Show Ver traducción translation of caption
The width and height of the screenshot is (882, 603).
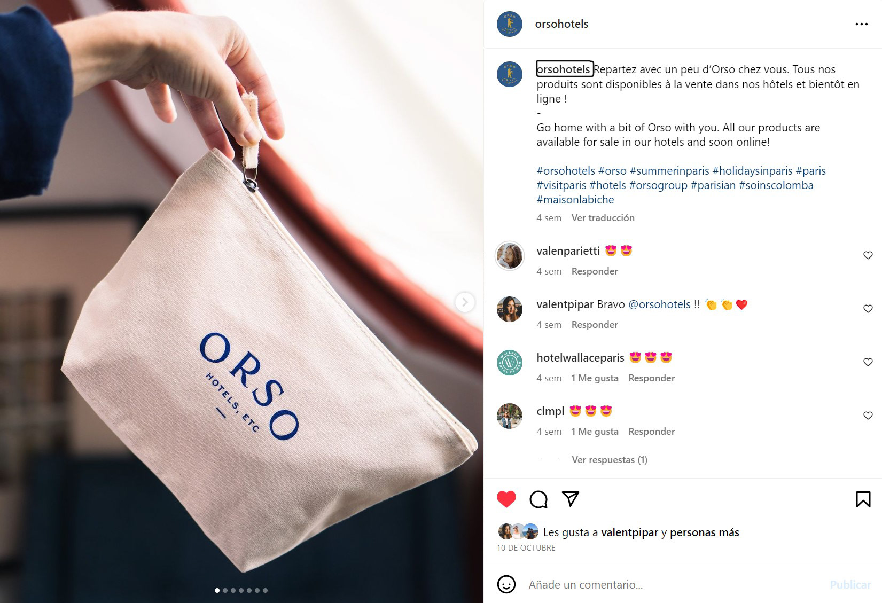pyautogui.click(x=603, y=218)
